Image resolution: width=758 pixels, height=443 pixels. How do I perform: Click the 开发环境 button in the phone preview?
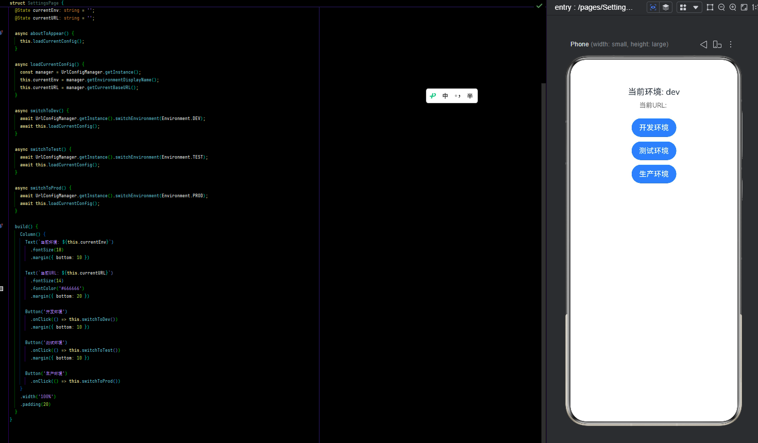[654, 128]
